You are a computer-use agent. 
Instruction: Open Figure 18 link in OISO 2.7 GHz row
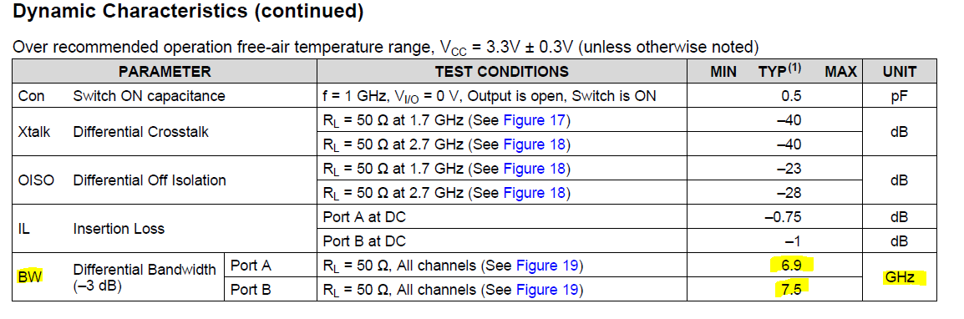(535, 193)
